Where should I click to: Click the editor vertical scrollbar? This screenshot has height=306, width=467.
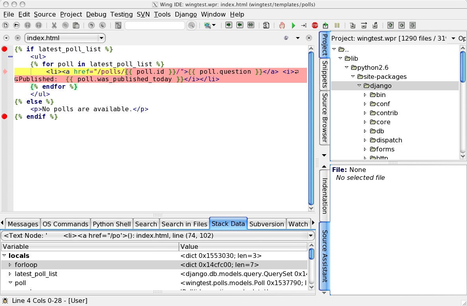311,128
